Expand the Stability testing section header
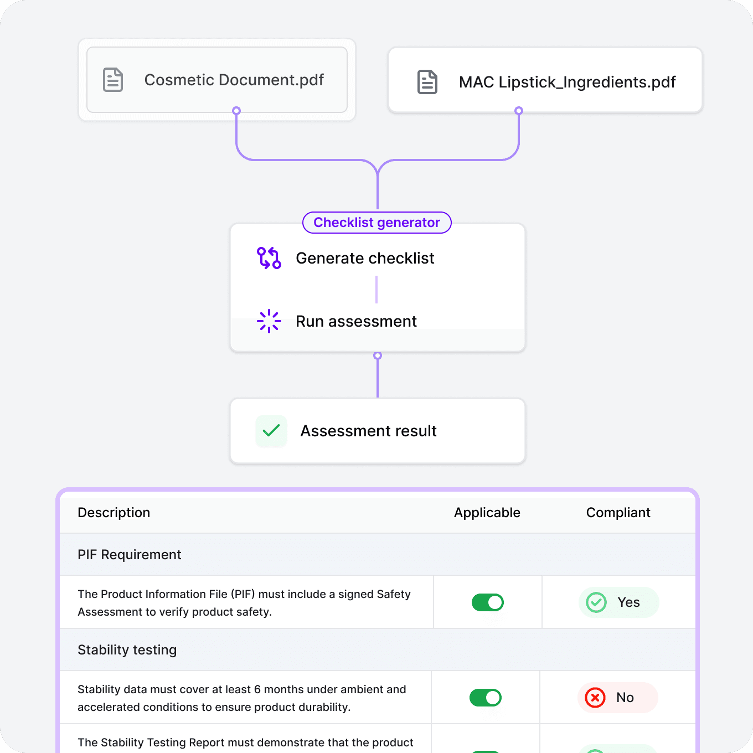The image size is (753, 753). point(127,649)
